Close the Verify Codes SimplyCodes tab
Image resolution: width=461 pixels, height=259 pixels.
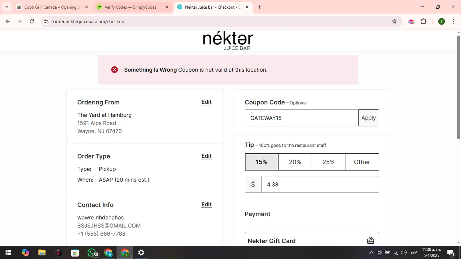pos(167,7)
